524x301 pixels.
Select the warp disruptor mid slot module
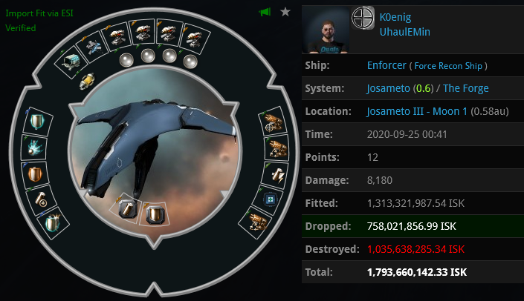34,148
